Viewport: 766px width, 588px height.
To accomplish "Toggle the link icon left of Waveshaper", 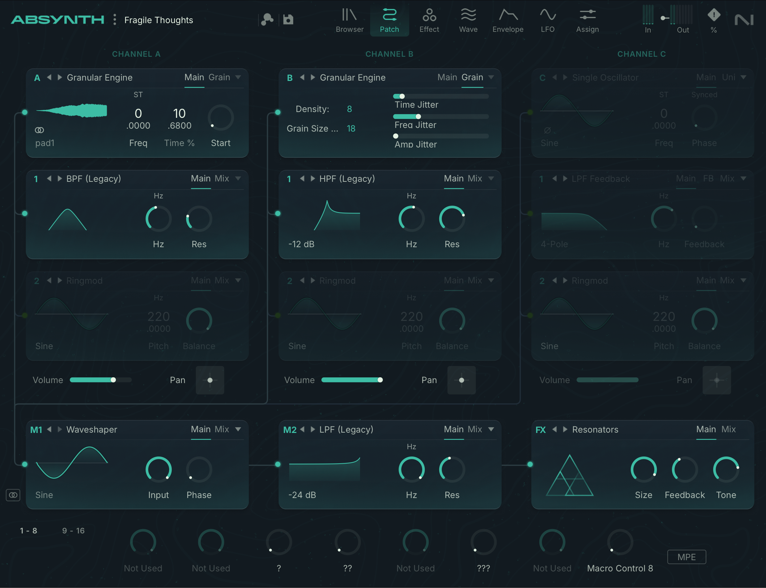I will (13, 495).
